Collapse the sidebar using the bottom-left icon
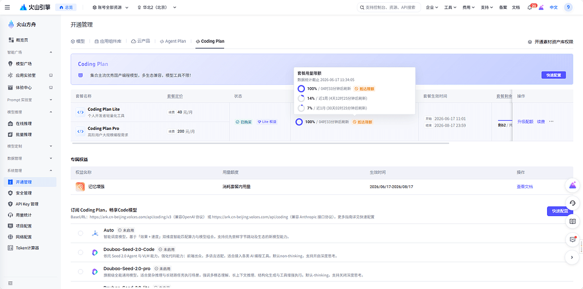Viewport: 583px width, 289px height. [10, 283]
